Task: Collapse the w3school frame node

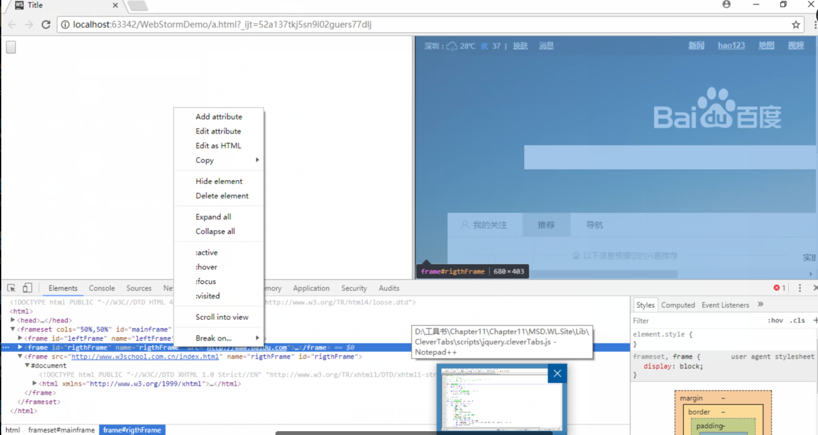Action: (x=20, y=356)
